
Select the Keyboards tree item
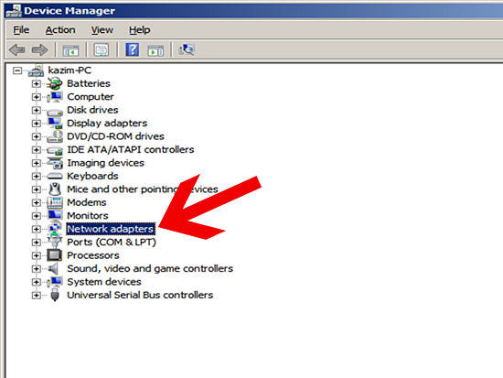[92, 176]
